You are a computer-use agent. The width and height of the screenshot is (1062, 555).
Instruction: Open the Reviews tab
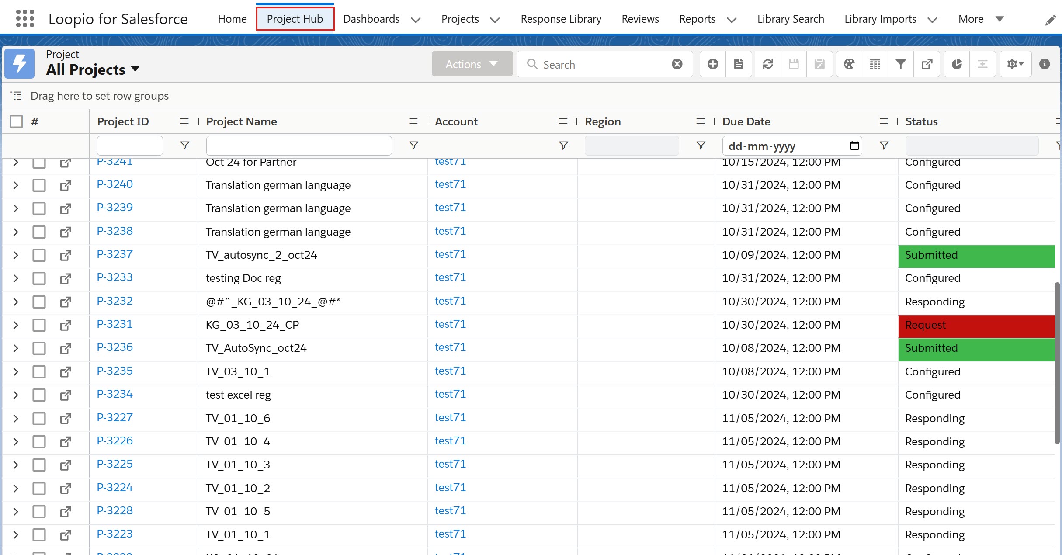click(x=640, y=19)
